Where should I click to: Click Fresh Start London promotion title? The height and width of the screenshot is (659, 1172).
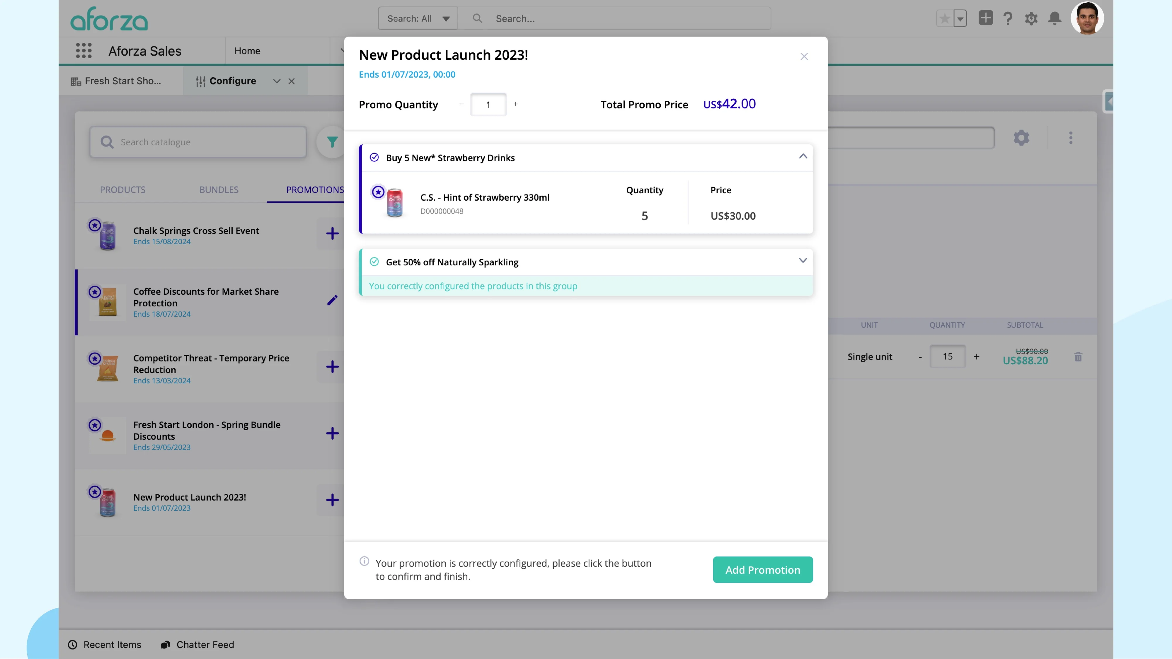click(x=207, y=430)
